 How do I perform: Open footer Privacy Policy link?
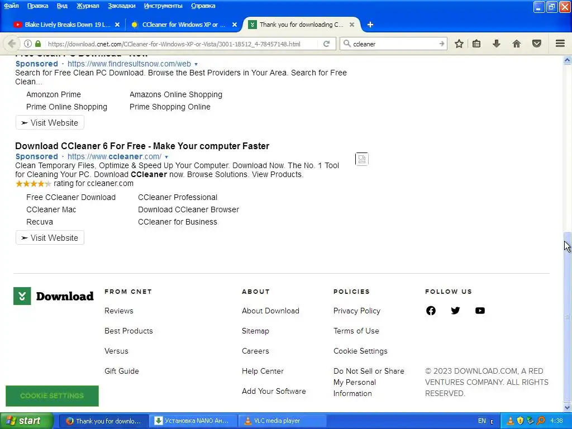coord(357,311)
